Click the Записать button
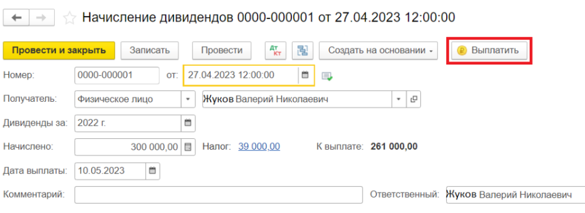This screenshot has width=585, height=213. pyautogui.click(x=150, y=50)
